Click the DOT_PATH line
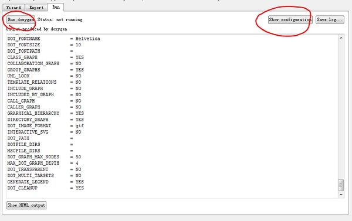This screenshot has width=352, height=221. tap(40, 138)
